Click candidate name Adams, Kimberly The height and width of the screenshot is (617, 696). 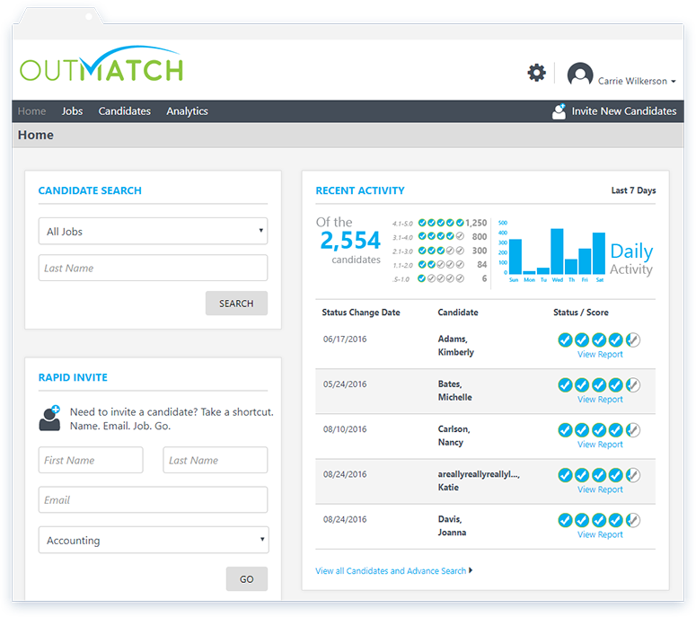[x=456, y=346]
